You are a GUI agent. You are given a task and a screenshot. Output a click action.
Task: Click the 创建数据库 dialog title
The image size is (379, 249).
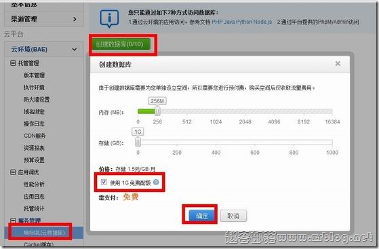(115, 64)
